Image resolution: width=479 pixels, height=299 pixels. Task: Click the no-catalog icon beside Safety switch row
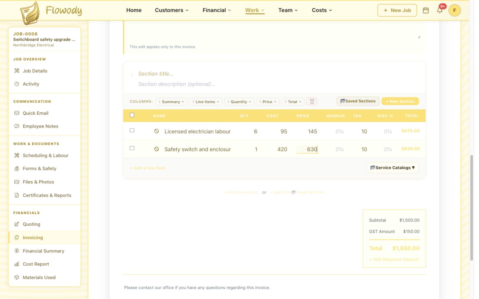coord(156,149)
